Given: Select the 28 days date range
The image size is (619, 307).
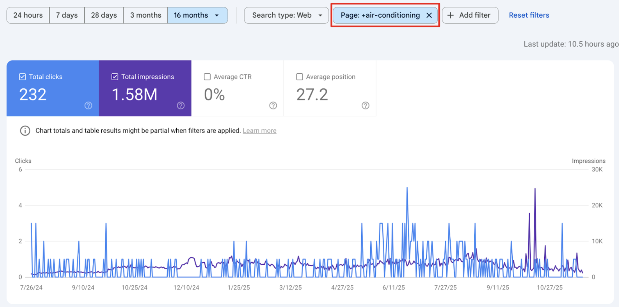Looking at the screenshot, I should [104, 15].
